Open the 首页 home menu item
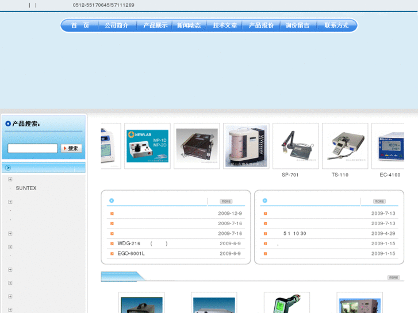 pos(80,25)
